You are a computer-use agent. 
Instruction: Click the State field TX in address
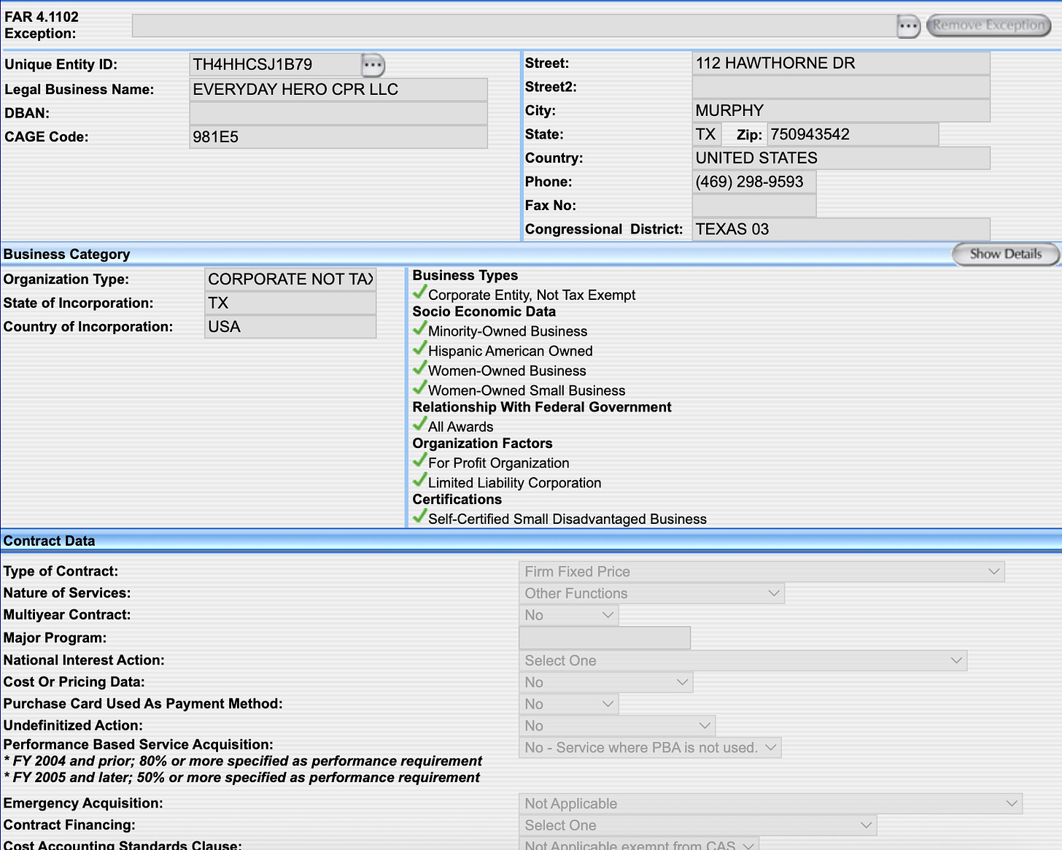pos(707,134)
